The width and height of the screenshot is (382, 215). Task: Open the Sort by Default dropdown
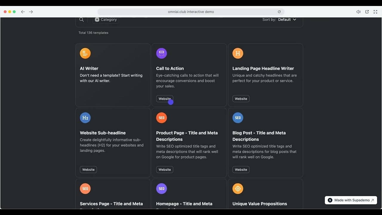point(287,19)
